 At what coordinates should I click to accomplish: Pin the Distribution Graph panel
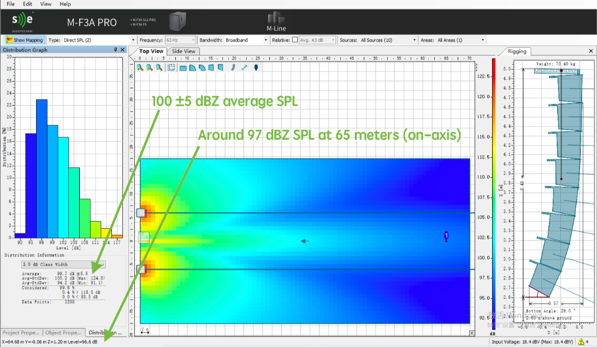115,50
